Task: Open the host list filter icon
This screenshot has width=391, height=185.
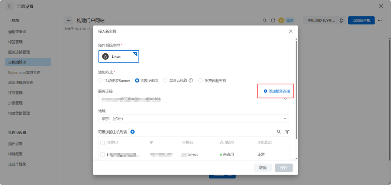Action: 287,132
